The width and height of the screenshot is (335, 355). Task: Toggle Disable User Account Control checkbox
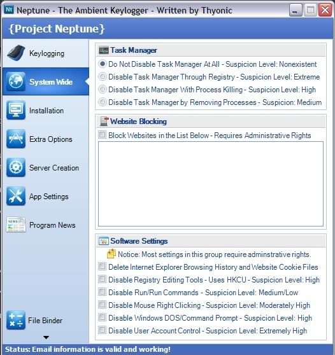(x=103, y=330)
